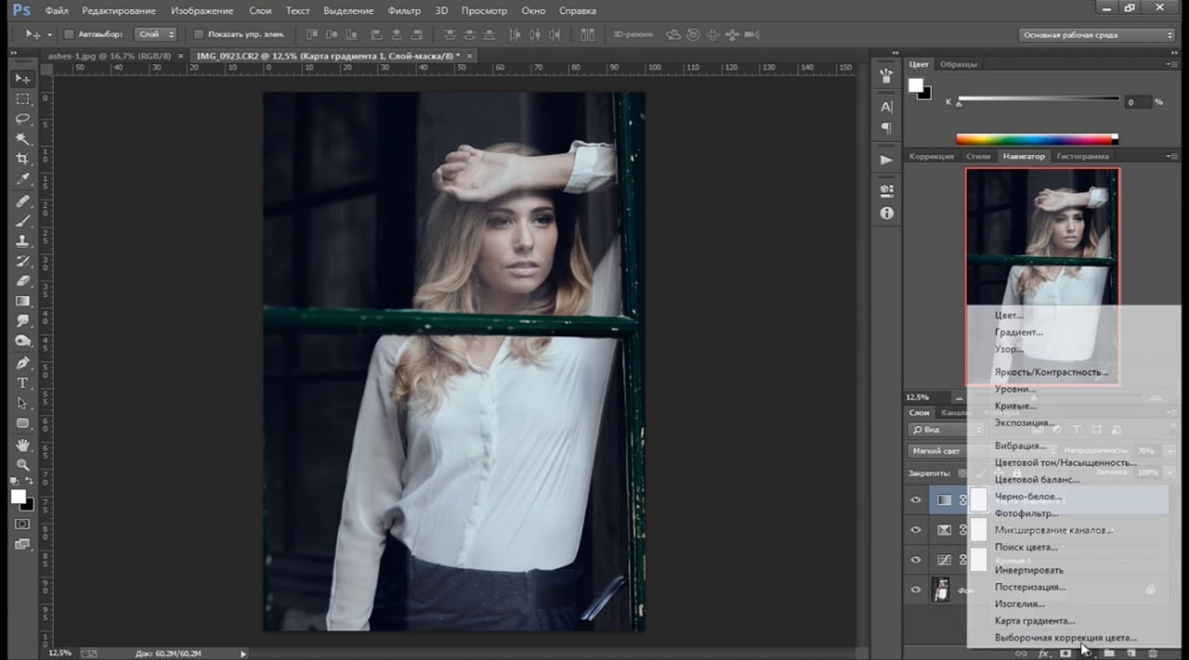Screen dimensions: 1189x660
Task: Select the Rectangular Marquee tool
Action: click(23, 99)
